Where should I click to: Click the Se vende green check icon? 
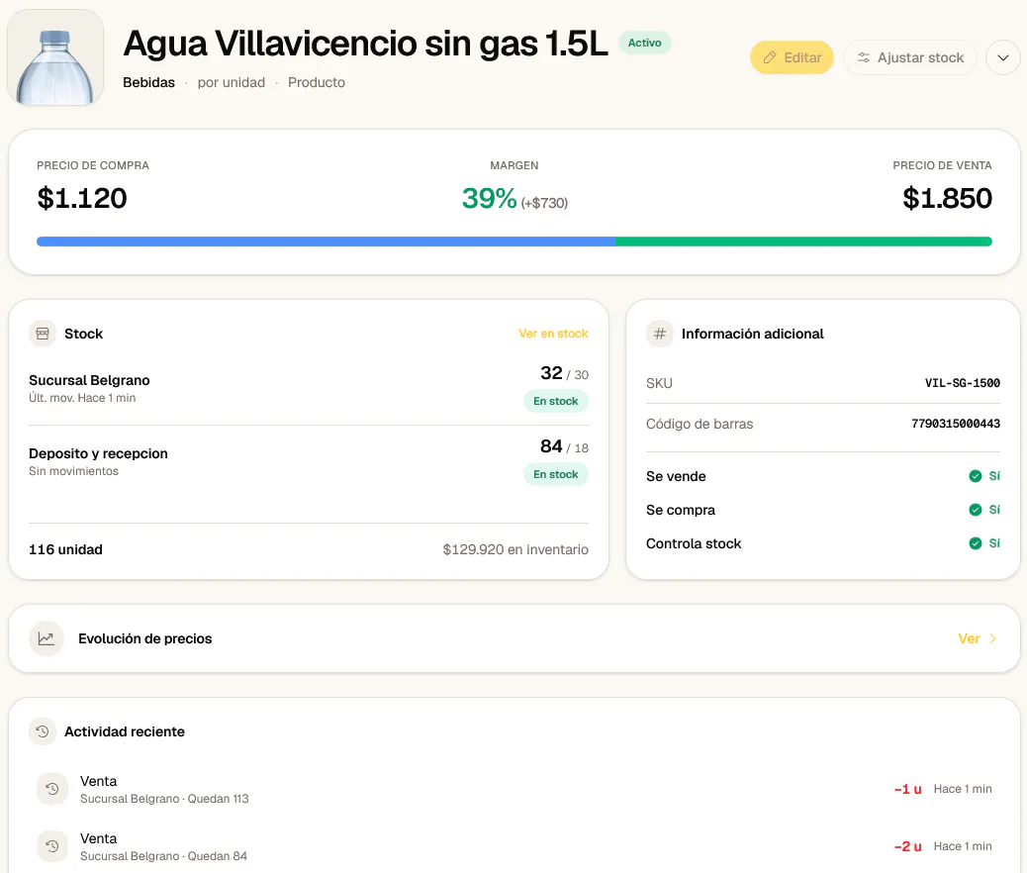click(x=976, y=476)
